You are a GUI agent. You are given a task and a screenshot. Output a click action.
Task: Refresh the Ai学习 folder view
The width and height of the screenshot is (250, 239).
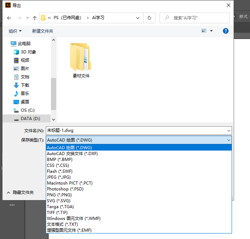click(x=149, y=18)
